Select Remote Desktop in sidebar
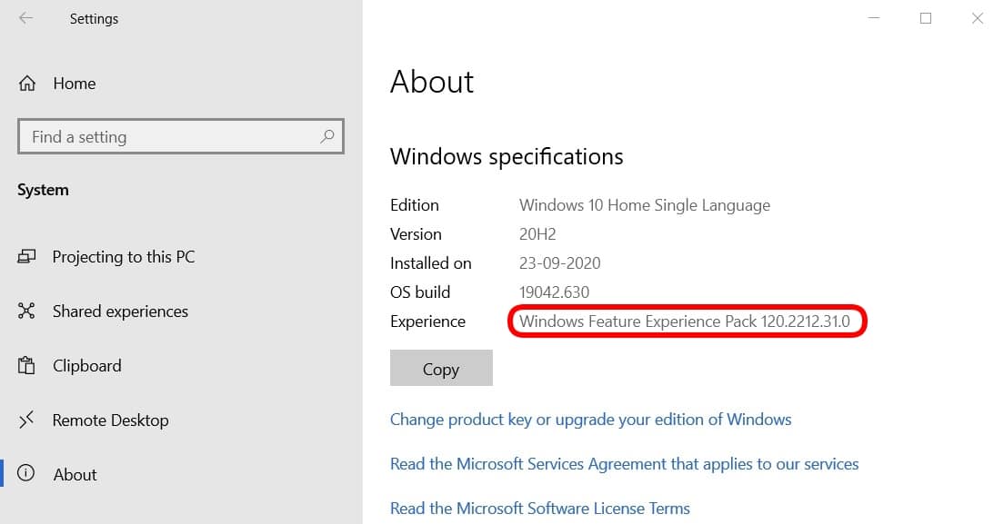 (x=111, y=420)
